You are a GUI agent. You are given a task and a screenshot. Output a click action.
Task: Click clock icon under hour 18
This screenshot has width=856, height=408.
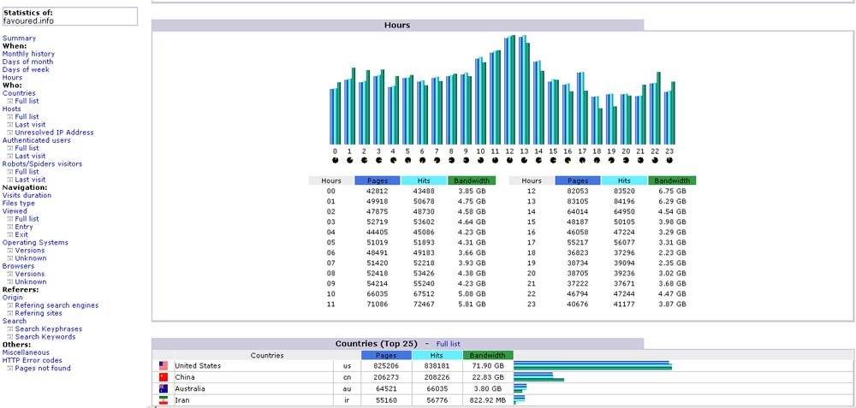(597, 160)
